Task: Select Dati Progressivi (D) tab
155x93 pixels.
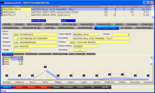Action: (x=106, y=28)
